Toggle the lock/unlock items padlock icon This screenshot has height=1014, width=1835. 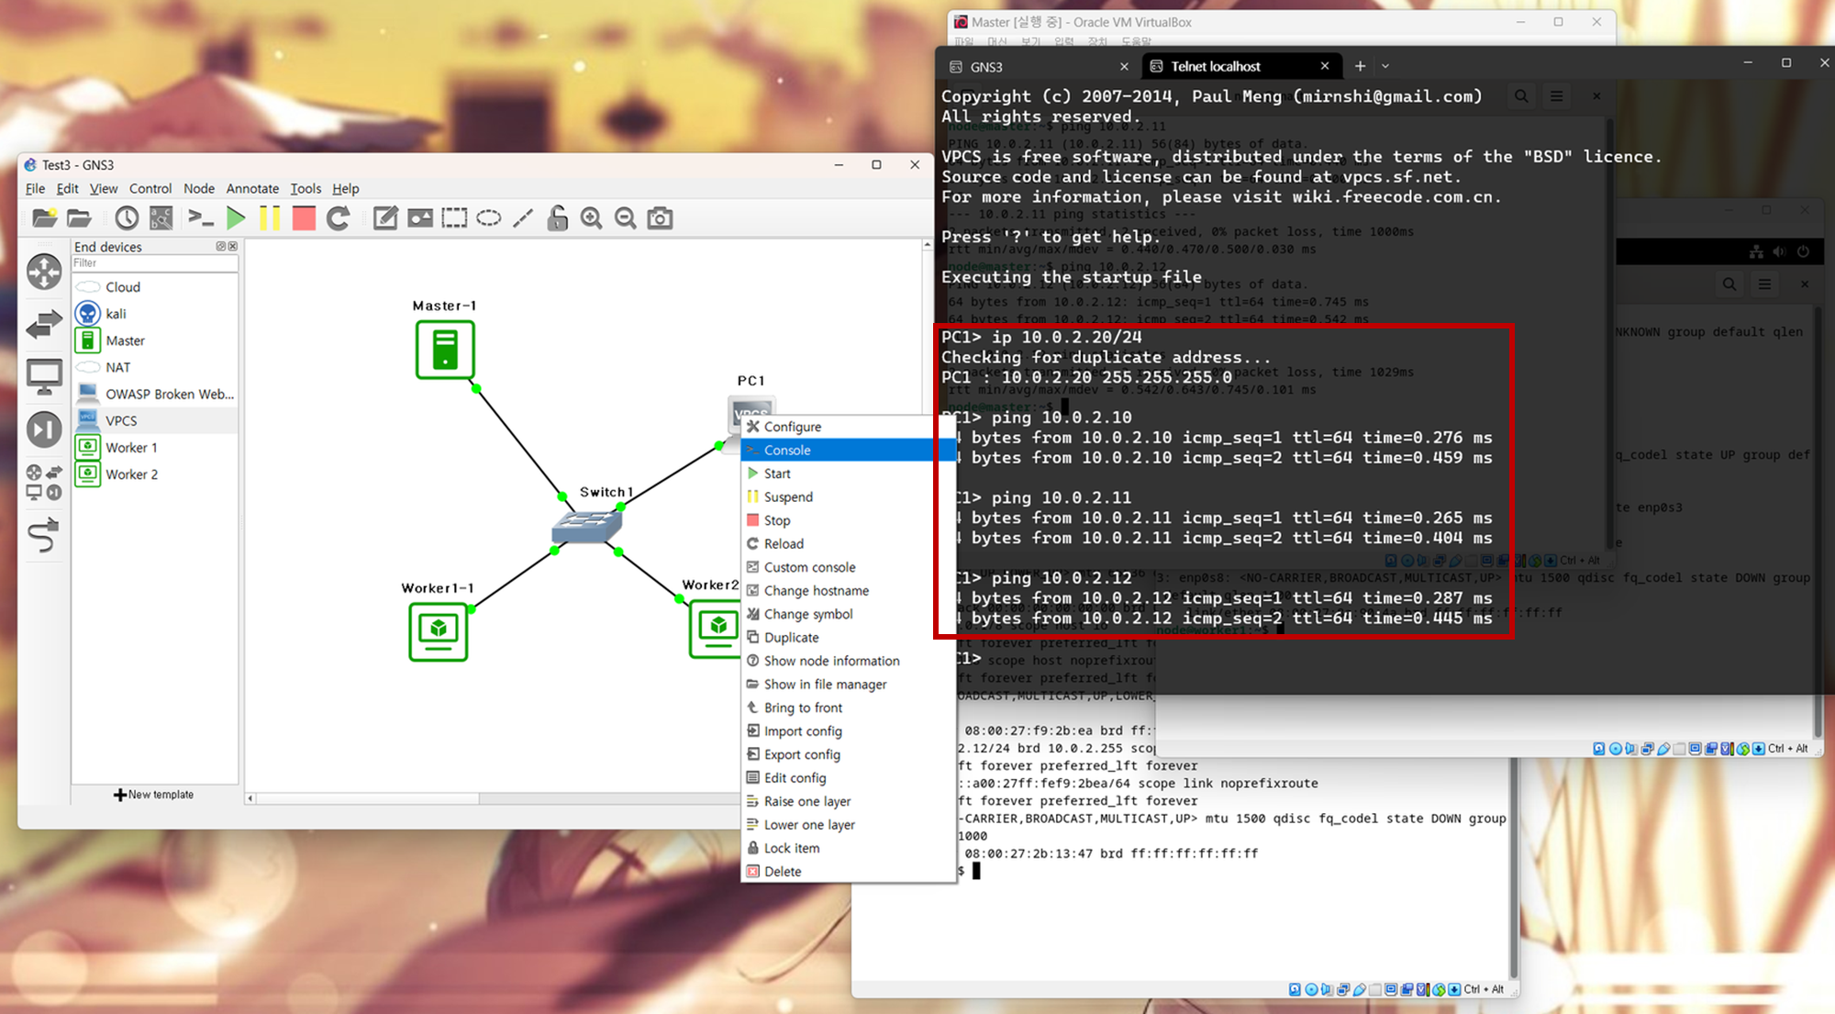557,218
